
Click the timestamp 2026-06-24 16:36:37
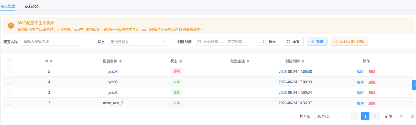point(295,103)
